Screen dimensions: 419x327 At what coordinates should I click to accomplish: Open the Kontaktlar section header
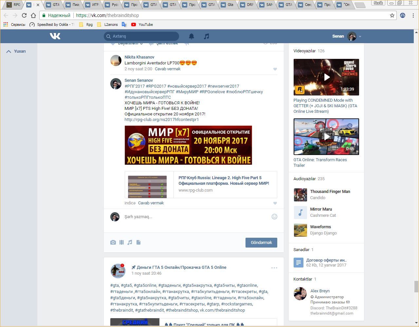[305, 279]
